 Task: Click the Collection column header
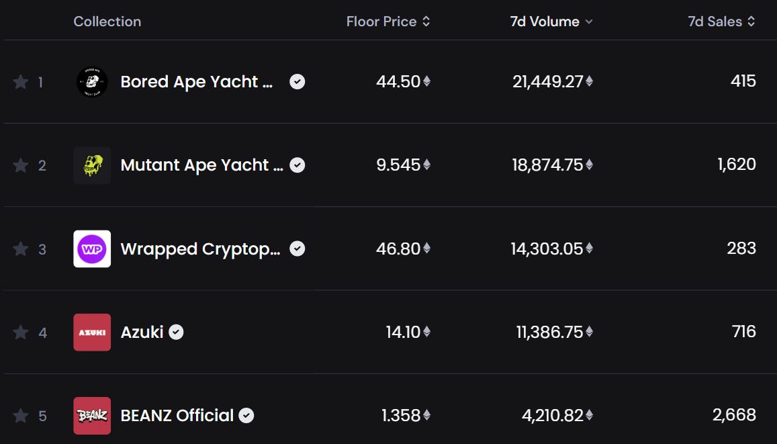107,21
